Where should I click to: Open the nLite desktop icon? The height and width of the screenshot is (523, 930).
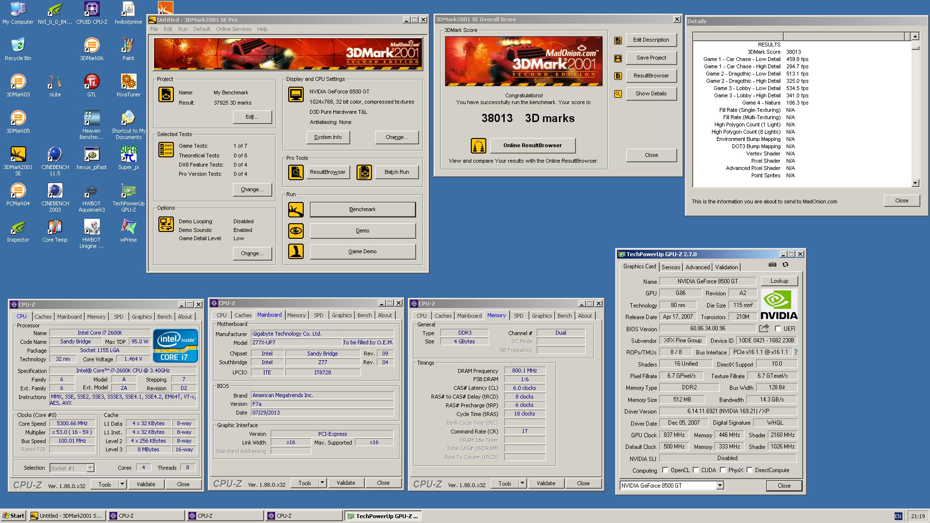coord(55,86)
